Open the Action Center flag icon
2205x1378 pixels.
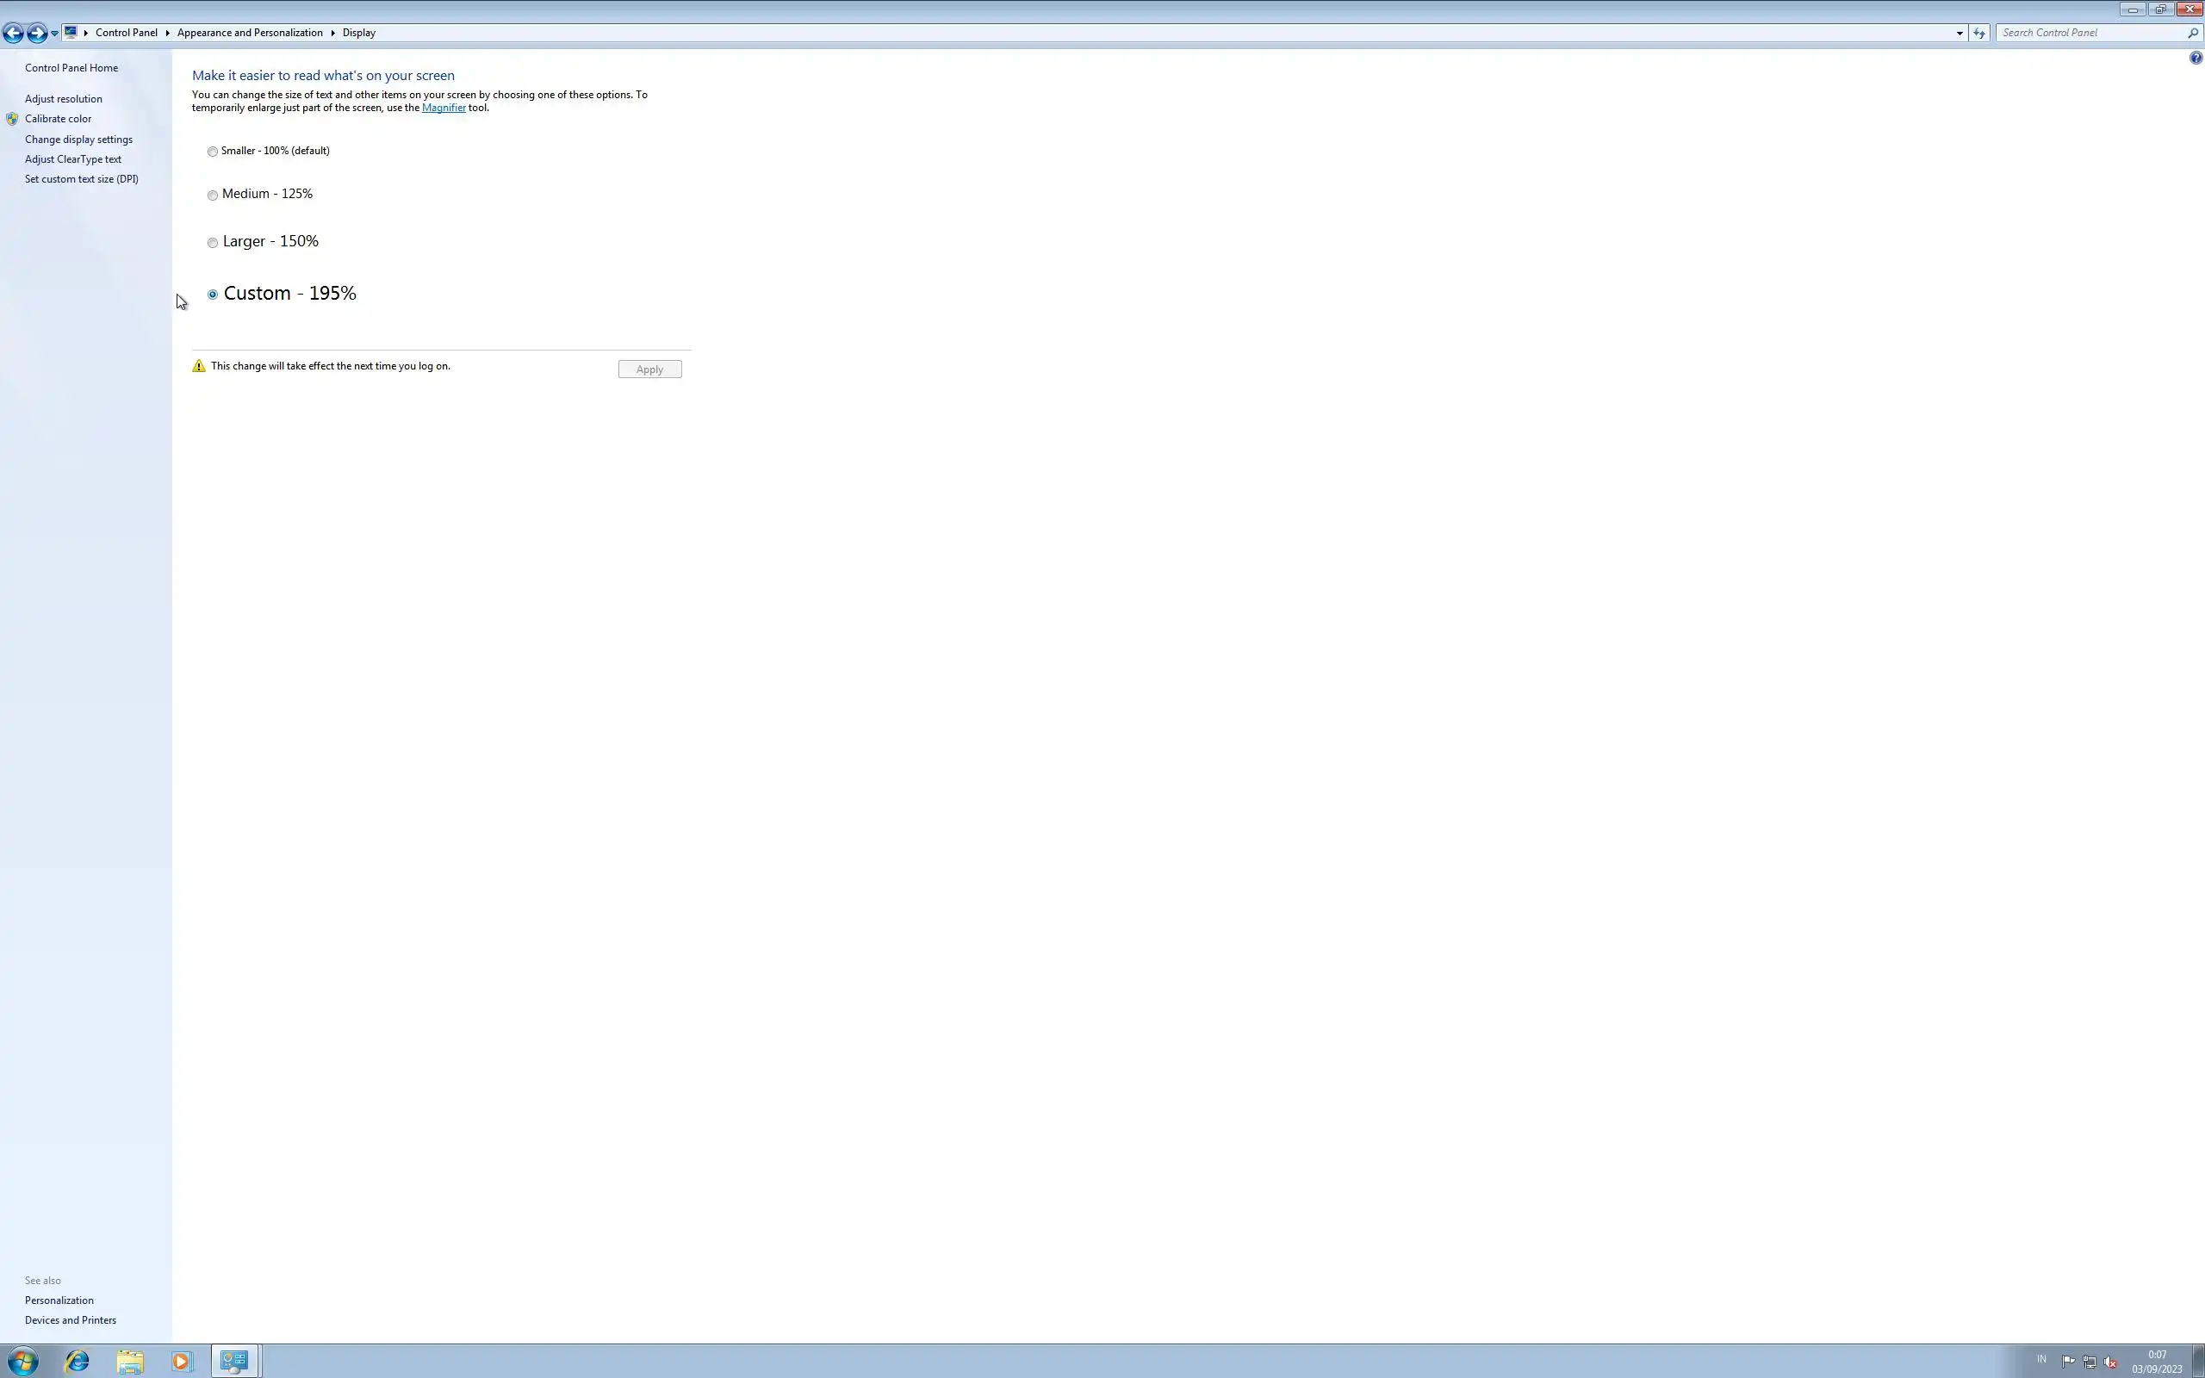pyautogui.click(x=2067, y=1362)
